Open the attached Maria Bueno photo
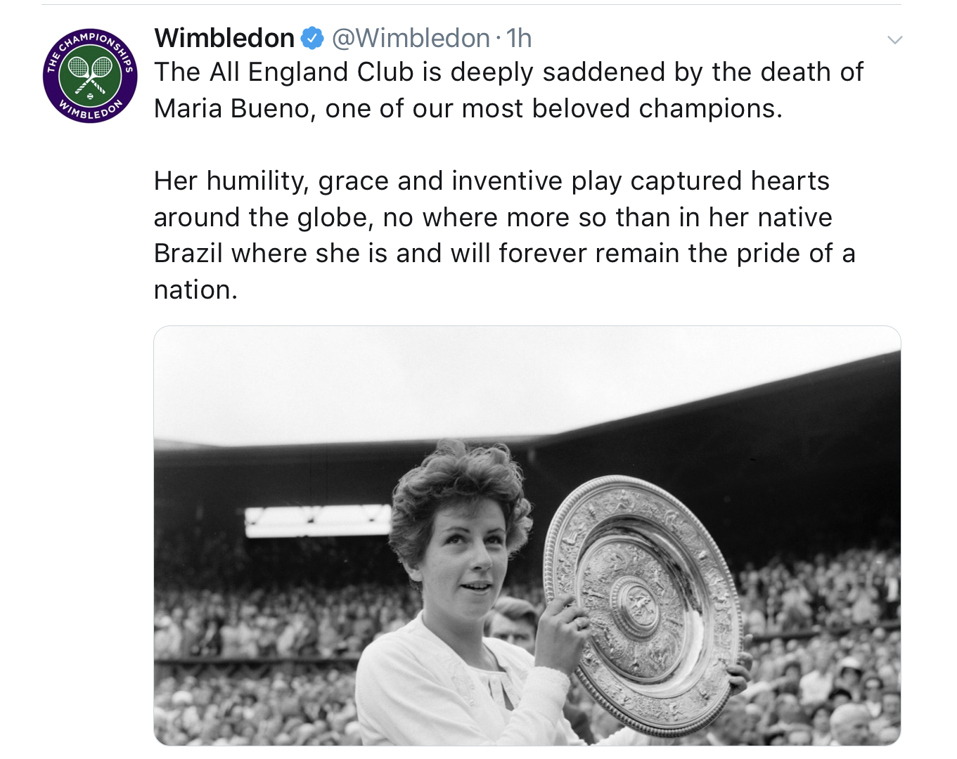This screenshot has height=759, width=957. tap(527, 536)
